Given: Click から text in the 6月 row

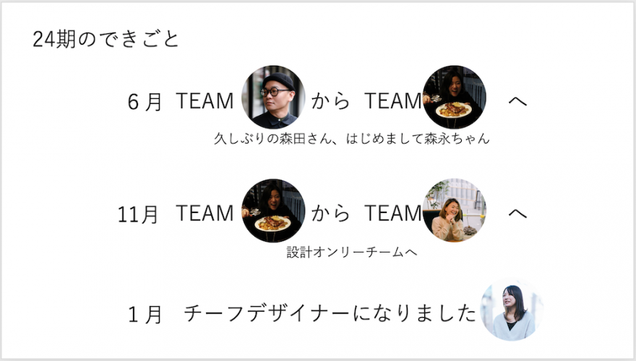Looking at the screenshot, I should (x=330, y=101).
